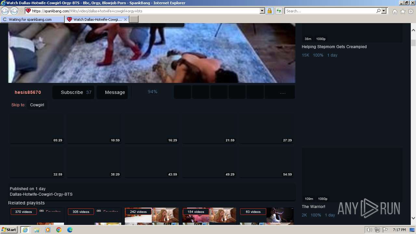Close the 'Watch Dallas-Hotwife' tab
The image size is (416, 234).
(x=125, y=19)
